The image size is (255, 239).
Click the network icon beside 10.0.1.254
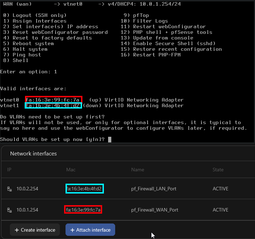(10, 210)
